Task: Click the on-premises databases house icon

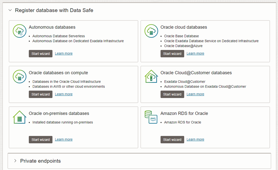Action: pos(20,117)
